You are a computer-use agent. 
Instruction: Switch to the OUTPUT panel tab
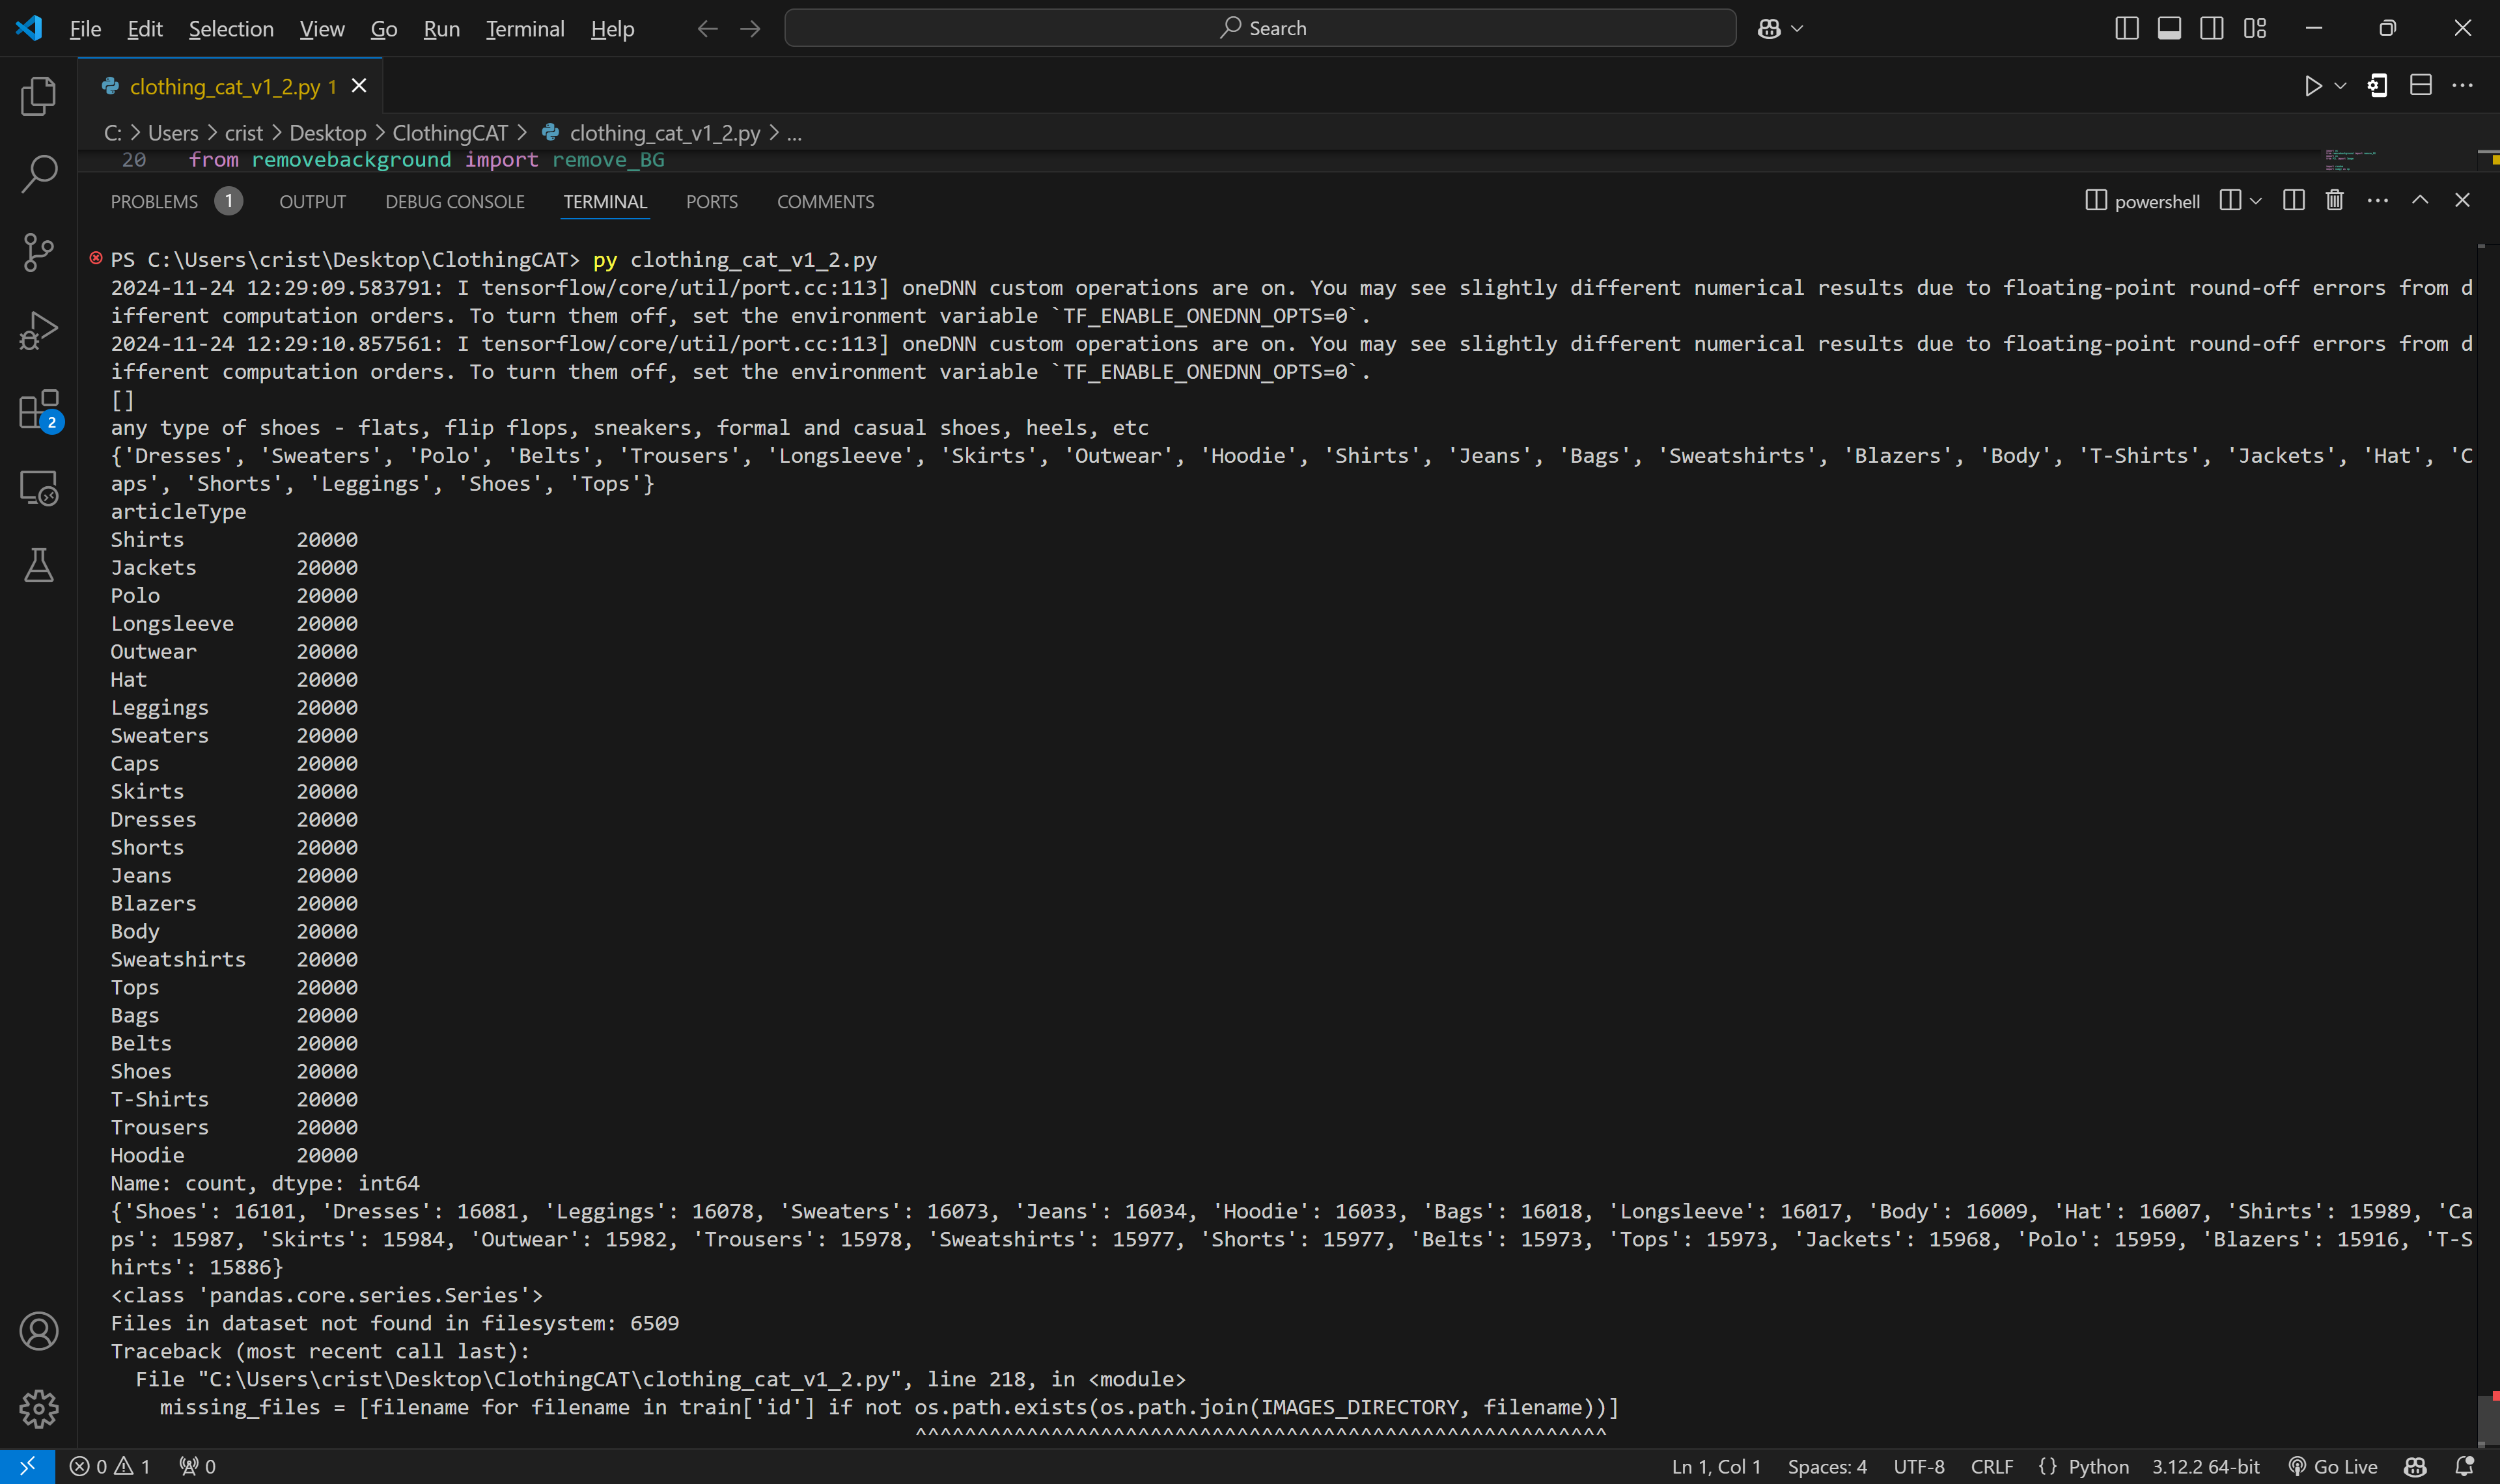pos(312,201)
